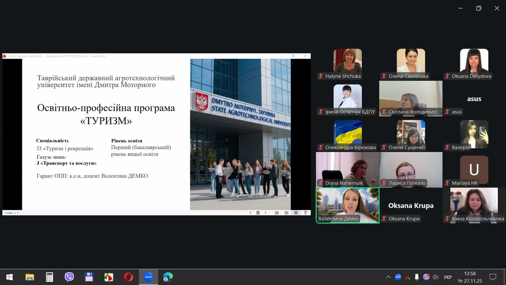Toggle system volume speaker icon in tray
Screen dimensions: 506x285
[x=436, y=277]
